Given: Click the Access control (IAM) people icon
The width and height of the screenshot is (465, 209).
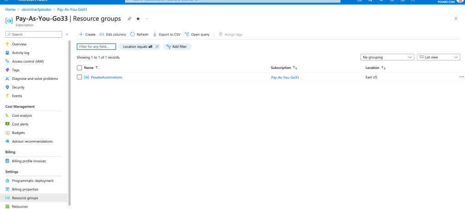Looking at the screenshot, I should (x=7, y=61).
